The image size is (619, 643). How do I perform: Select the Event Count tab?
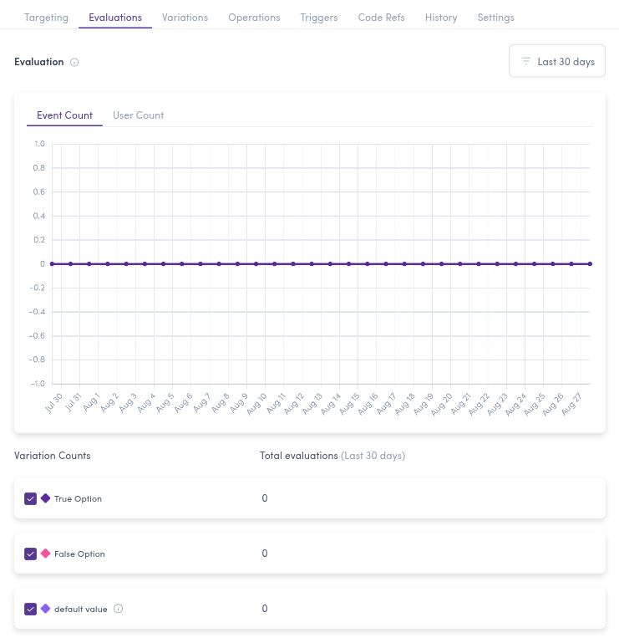(x=64, y=115)
